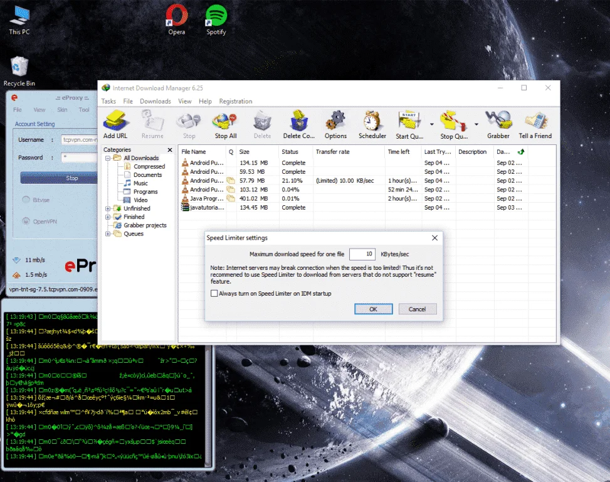The width and height of the screenshot is (610, 482).
Task: Click the green arrow column header icon
Action: coord(521,151)
